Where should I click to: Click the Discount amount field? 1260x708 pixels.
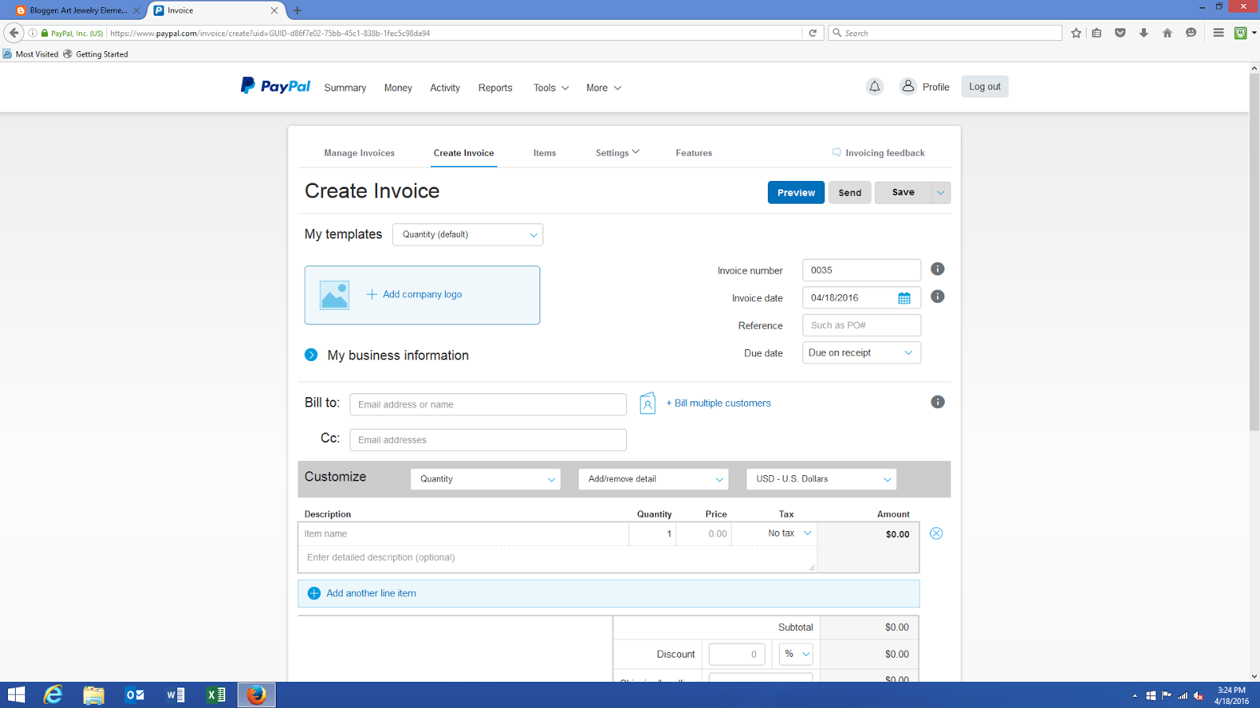(x=737, y=654)
